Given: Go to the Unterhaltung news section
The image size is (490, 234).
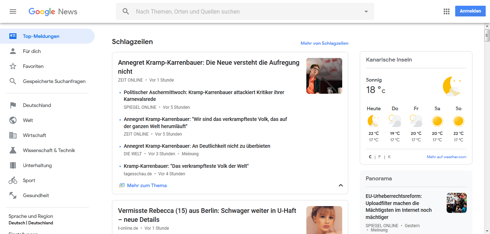Looking at the screenshot, I should pos(47,165).
